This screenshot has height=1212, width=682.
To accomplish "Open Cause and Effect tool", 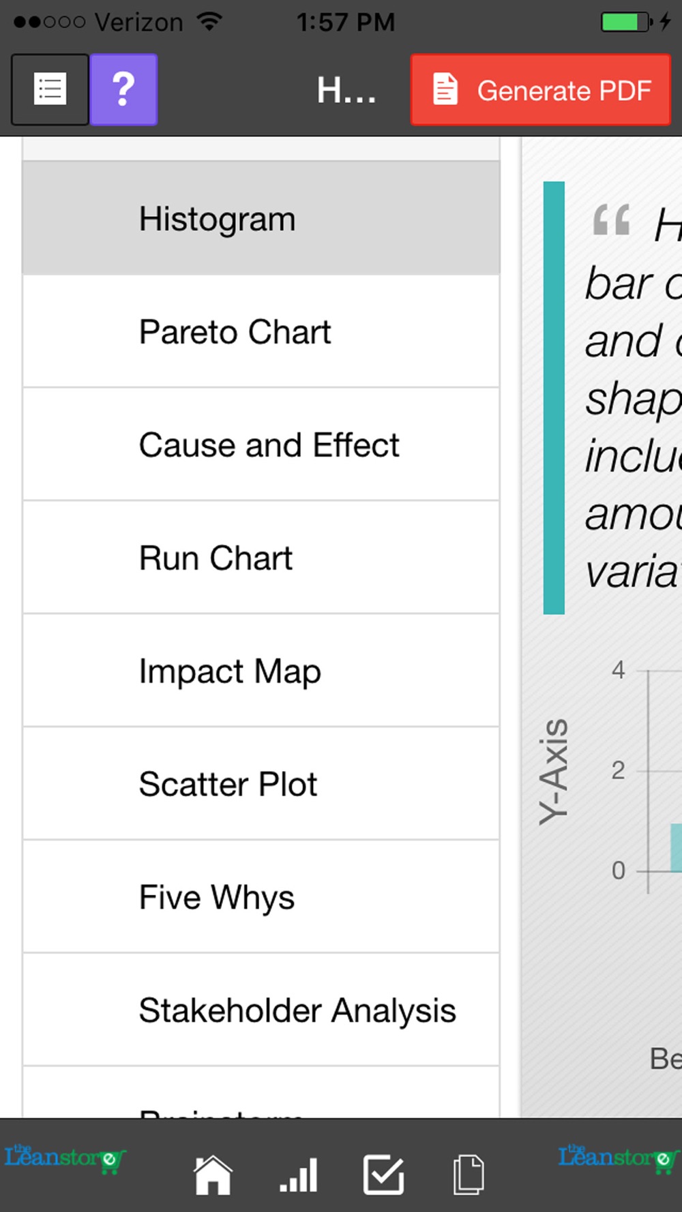I will point(261,444).
